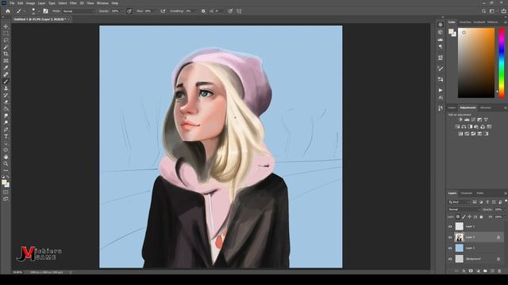508x285 pixels.
Task: Switch to the Paths tab
Action: coord(480,193)
